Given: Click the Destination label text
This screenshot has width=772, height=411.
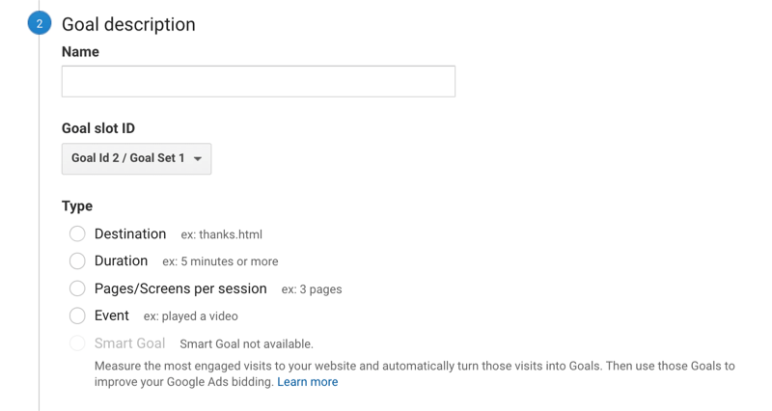Looking at the screenshot, I should click(x=130, y=233).
